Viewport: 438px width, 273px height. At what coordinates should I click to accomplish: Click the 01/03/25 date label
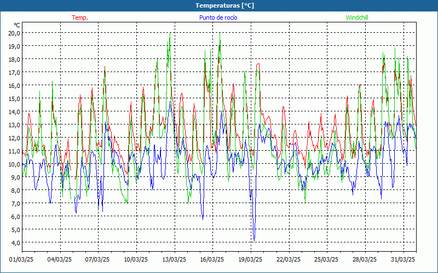pos(21,260)
